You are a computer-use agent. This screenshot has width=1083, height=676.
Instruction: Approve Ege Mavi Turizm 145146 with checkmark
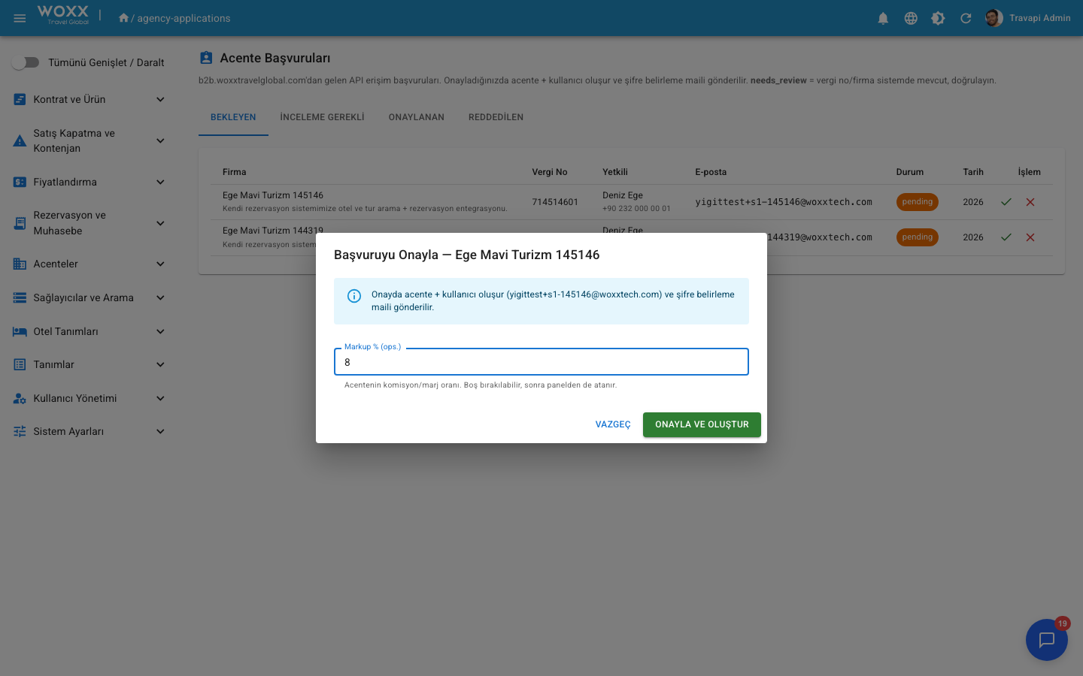pos(1006,202)
